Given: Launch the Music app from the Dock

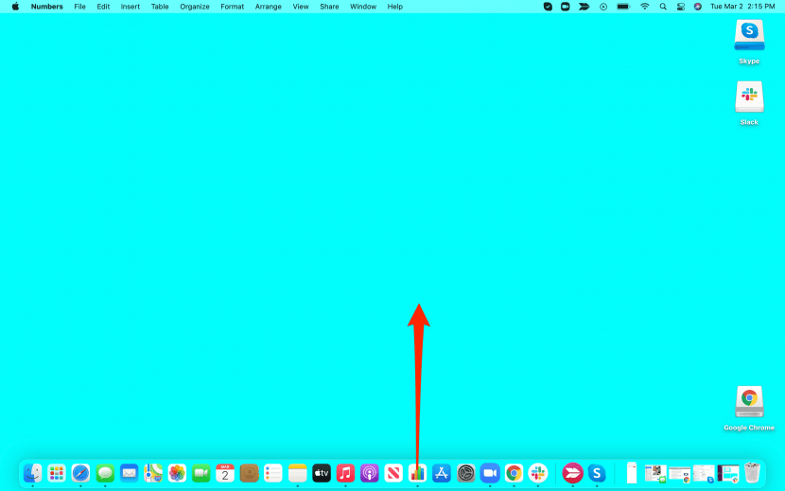Looking at the screenshot, I should 345,473.
